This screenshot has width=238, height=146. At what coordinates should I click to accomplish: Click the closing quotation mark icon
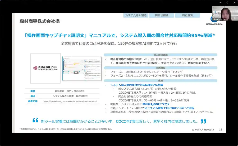(x=203, y=121)
